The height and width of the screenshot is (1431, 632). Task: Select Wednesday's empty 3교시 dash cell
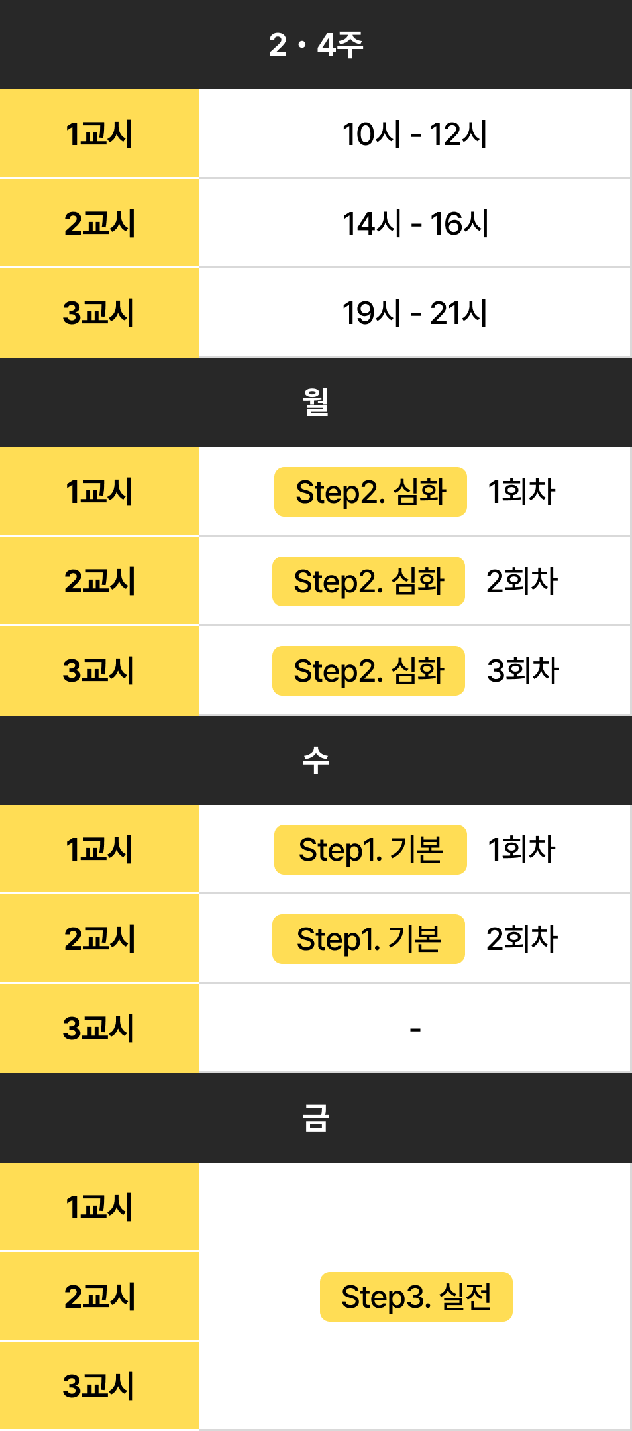(415, 1028)
